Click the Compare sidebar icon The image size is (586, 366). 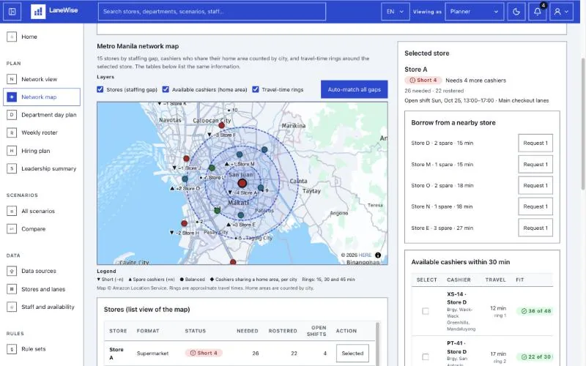click(x=12, y=229)
